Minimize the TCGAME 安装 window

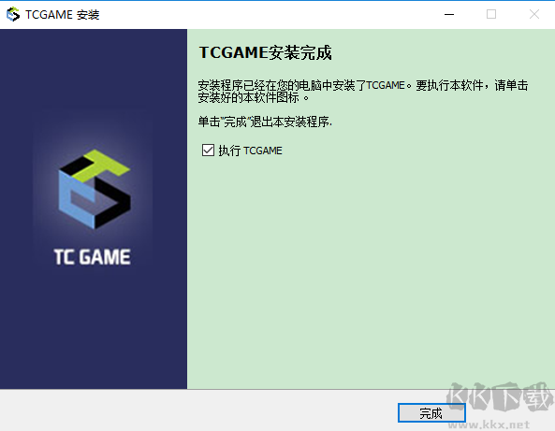click(449, 15)
